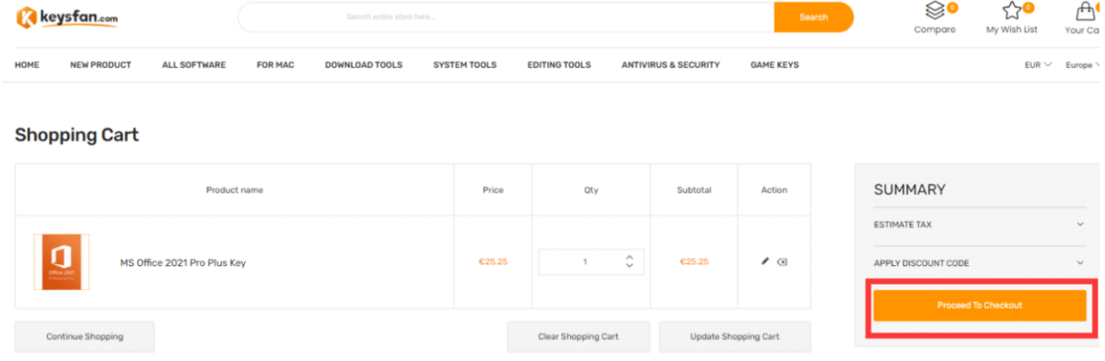Open the EUR currency dropdown
Screen dimensions: 1105x361
pyautogui.click(x=1038, y=65)
